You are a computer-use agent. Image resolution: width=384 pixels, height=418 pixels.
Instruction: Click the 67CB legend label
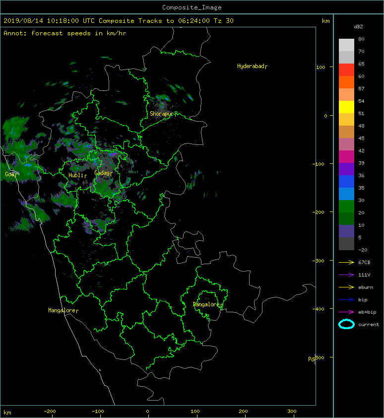click(x=364, y=263)
